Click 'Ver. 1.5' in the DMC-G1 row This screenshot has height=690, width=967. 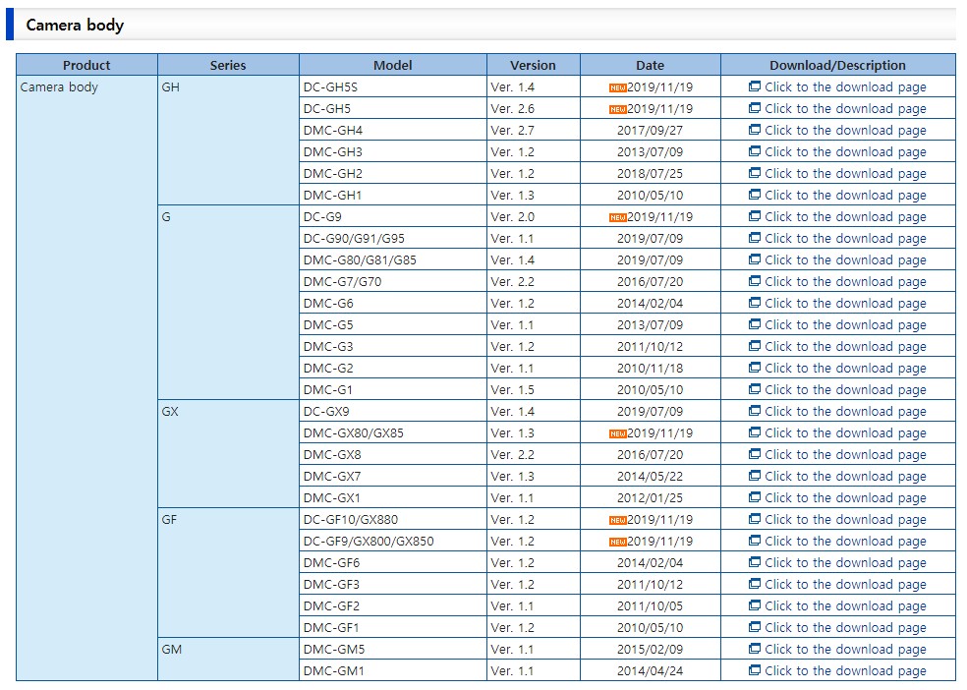(x=512, y=389)
